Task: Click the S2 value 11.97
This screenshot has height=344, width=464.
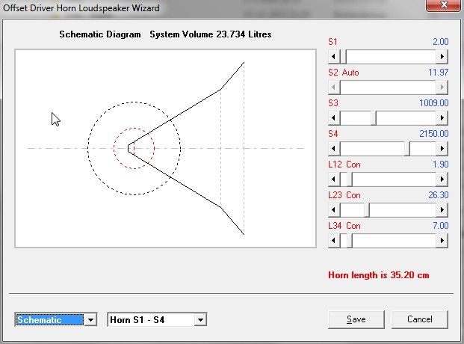Action: 439,73
